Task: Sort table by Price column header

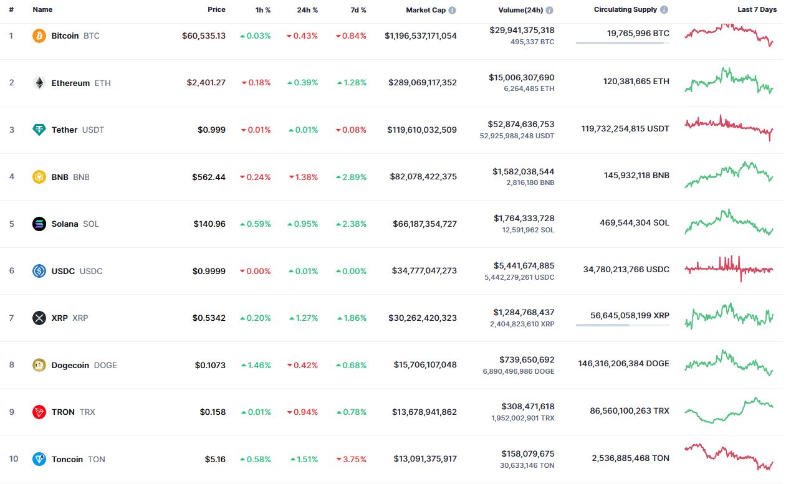Action: tap(216, 10)
